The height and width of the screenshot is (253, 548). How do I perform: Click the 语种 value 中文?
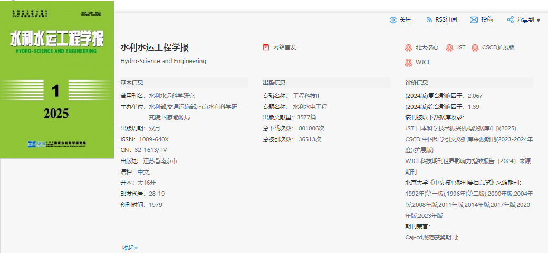pyautogui.click(x=143, y=172)
